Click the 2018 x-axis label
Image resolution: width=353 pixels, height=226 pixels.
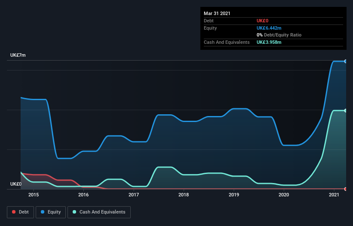[184, 195]
